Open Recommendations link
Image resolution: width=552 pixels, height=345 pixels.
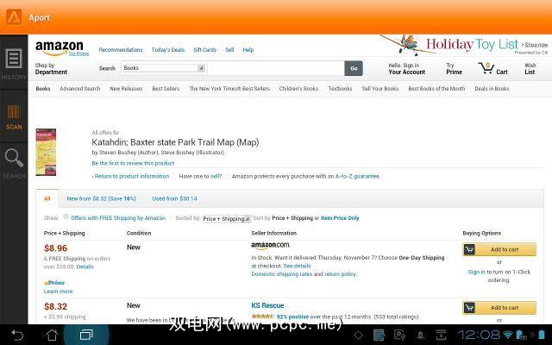121,50
